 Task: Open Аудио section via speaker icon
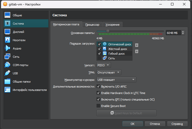[7, 48]
